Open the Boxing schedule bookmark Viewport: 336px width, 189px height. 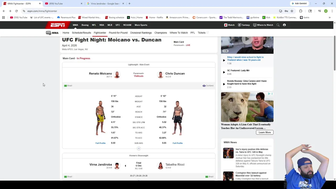coord(114,18)
